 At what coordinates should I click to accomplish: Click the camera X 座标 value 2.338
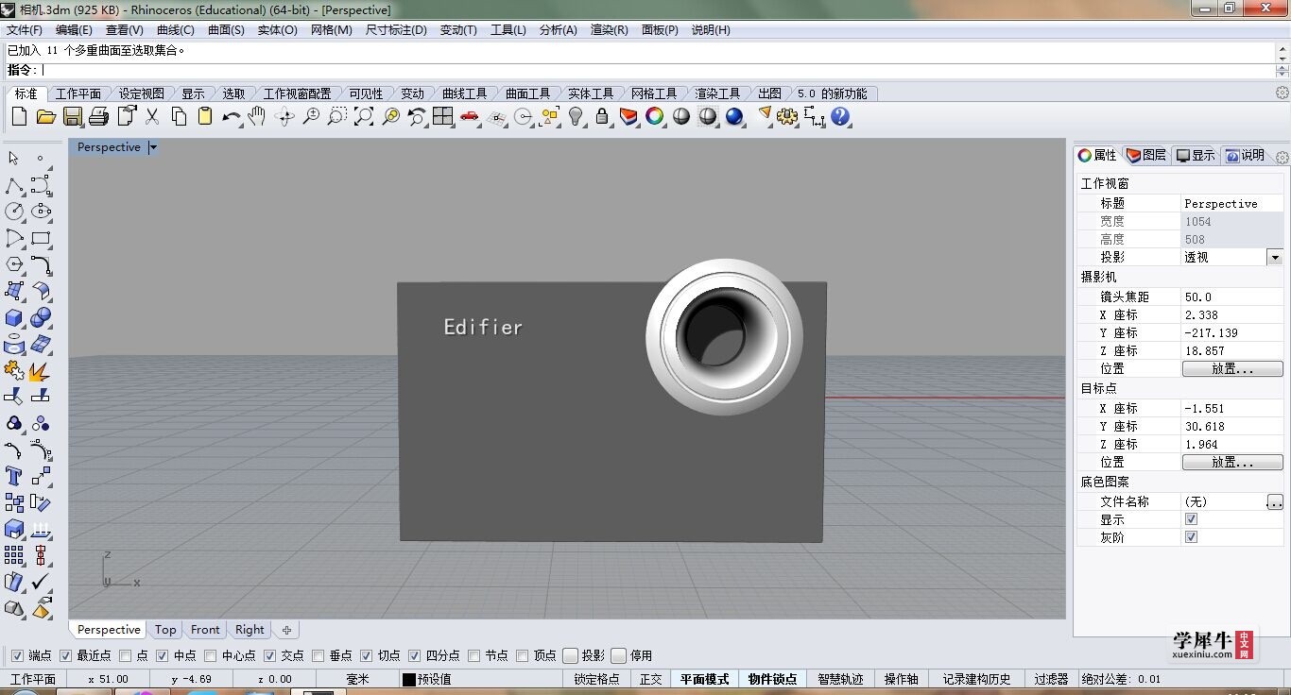pos(1232,314)
